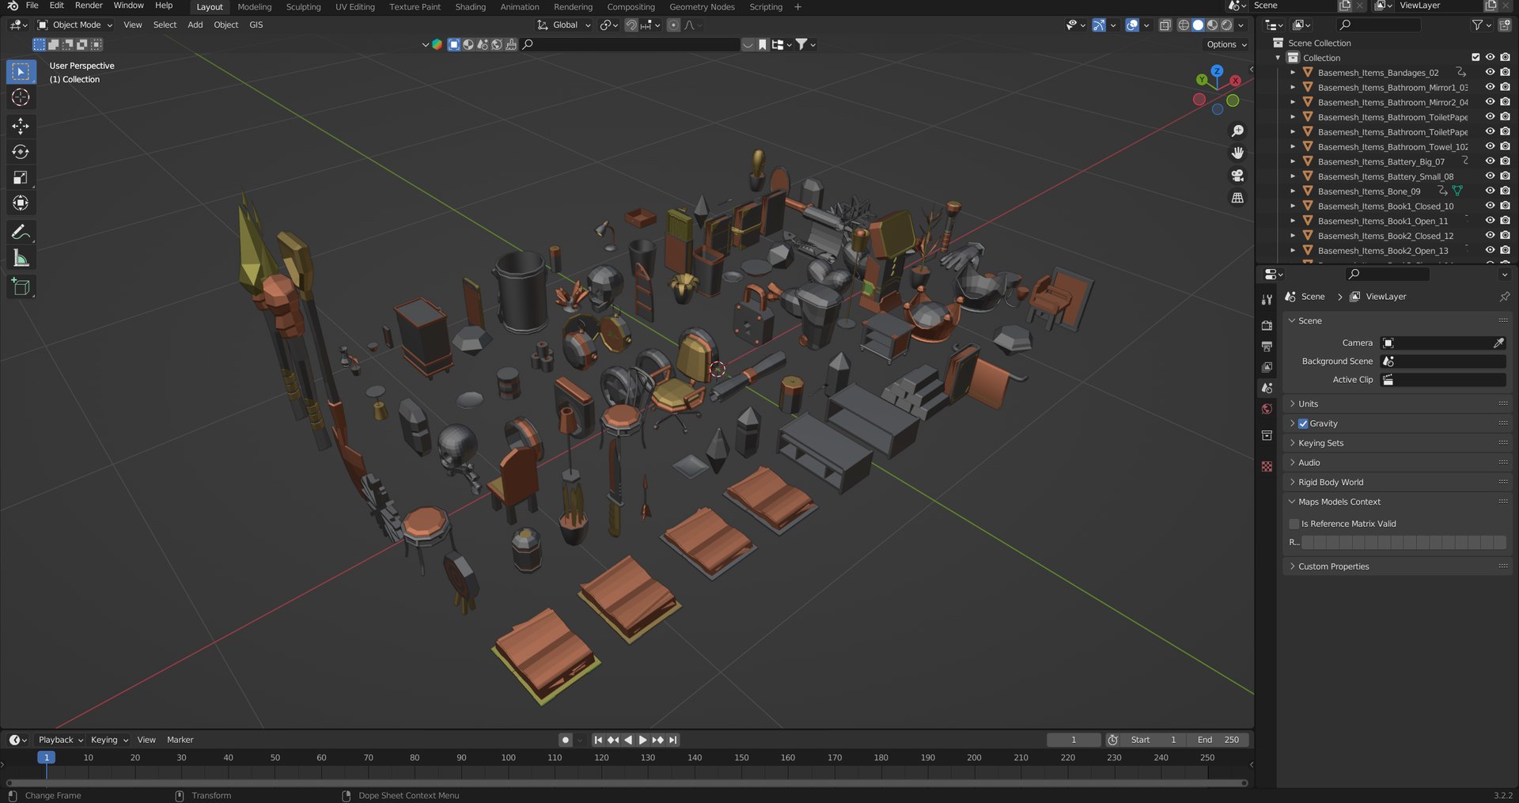Screen dimensions: 1519x803
Task: Select the Transform tool
Action: click(21, 203)
